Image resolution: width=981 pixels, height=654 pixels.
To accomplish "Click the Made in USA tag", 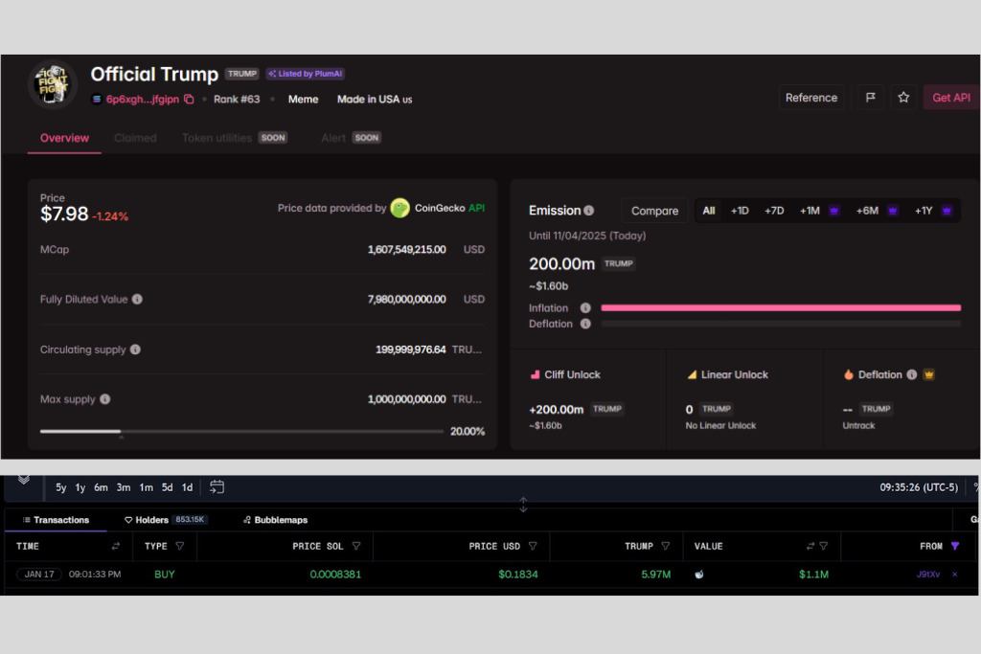I will tap(375, 99).
